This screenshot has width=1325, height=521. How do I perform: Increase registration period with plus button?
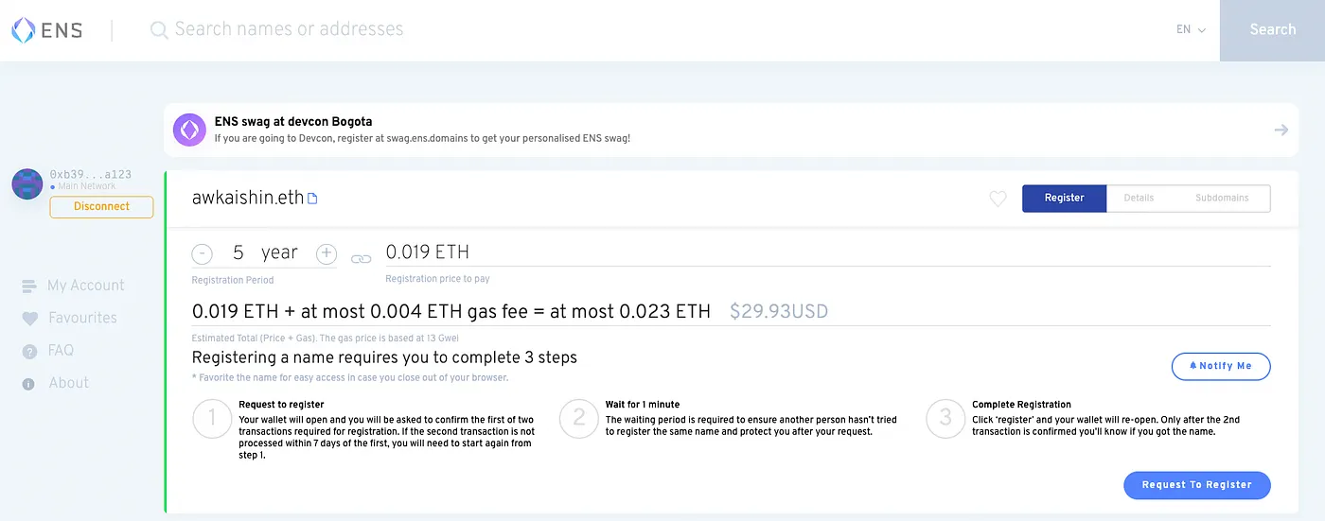coord(327,253)
